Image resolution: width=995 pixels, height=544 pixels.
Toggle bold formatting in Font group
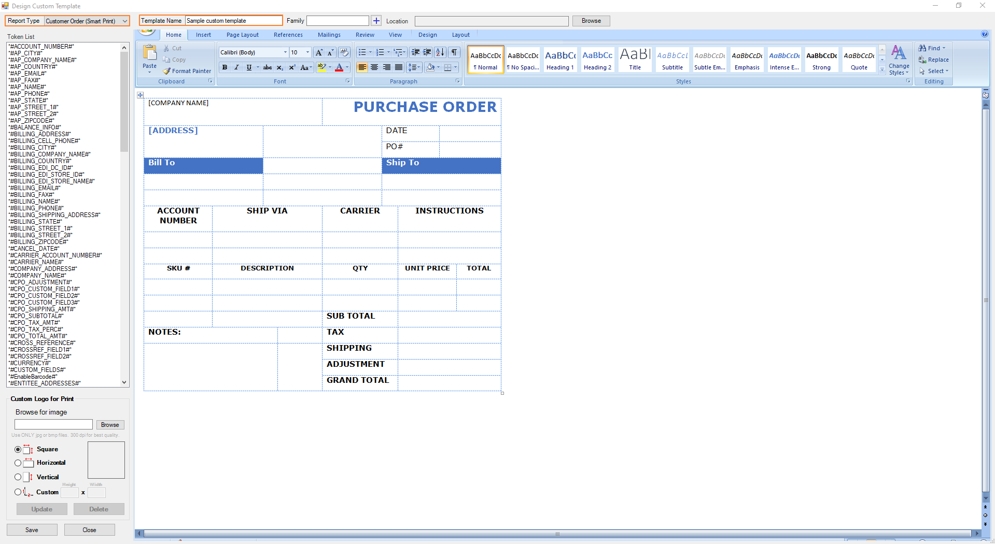(x=225, y=67)
